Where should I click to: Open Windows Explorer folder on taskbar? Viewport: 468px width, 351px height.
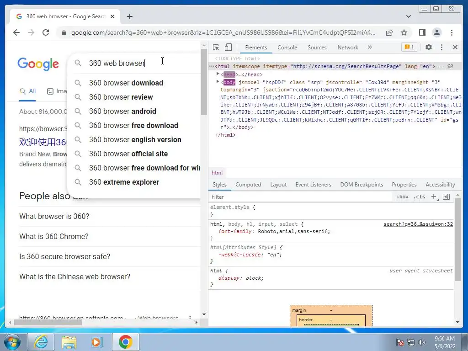69,342
